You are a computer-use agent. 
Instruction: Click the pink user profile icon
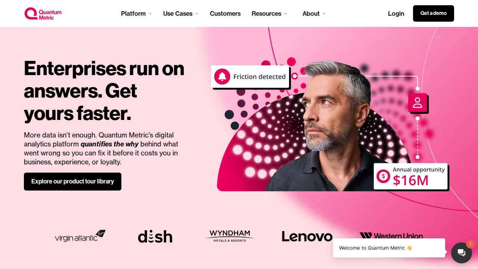(x=418, y=103)
